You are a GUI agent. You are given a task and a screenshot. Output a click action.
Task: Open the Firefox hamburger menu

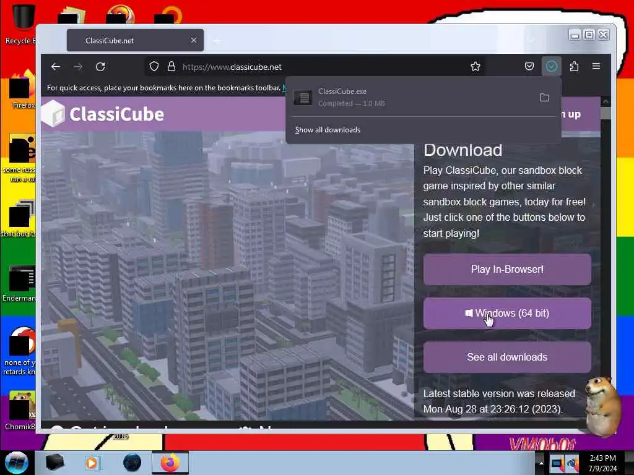pyautogui.click(x=596, y=66)
